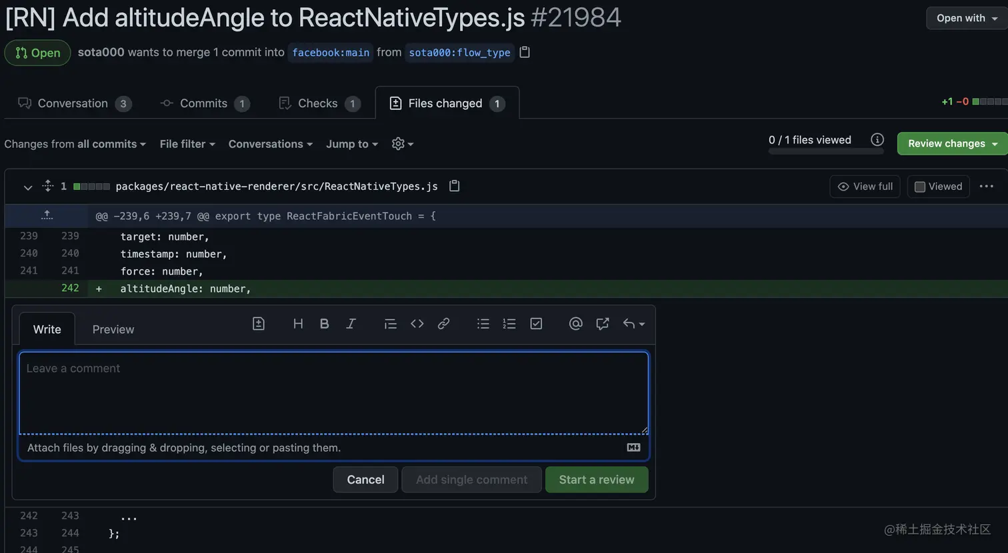Expand the Open with menu
This screenshot has height=553, width=1008.
point(967,18)
